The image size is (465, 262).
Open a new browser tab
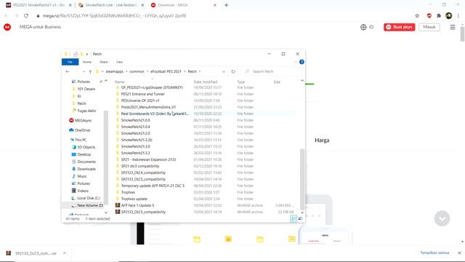[226, 5]
